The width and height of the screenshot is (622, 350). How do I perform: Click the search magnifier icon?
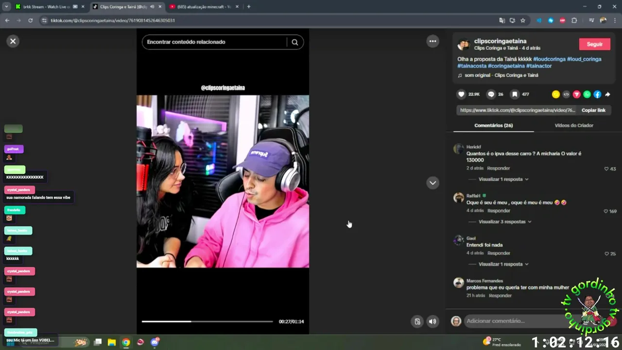pos(294,42)
